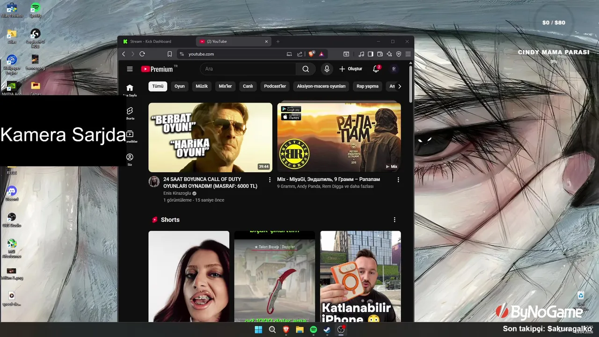Open Steam from the taskbar
The width and height of the screenshot is (599, 337).
click(327, 330)
